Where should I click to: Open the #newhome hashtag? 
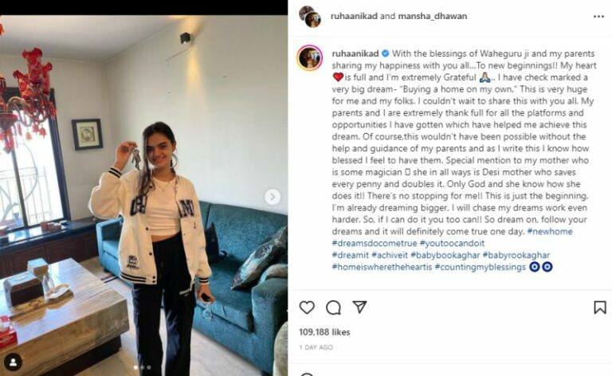coord(550,231)
